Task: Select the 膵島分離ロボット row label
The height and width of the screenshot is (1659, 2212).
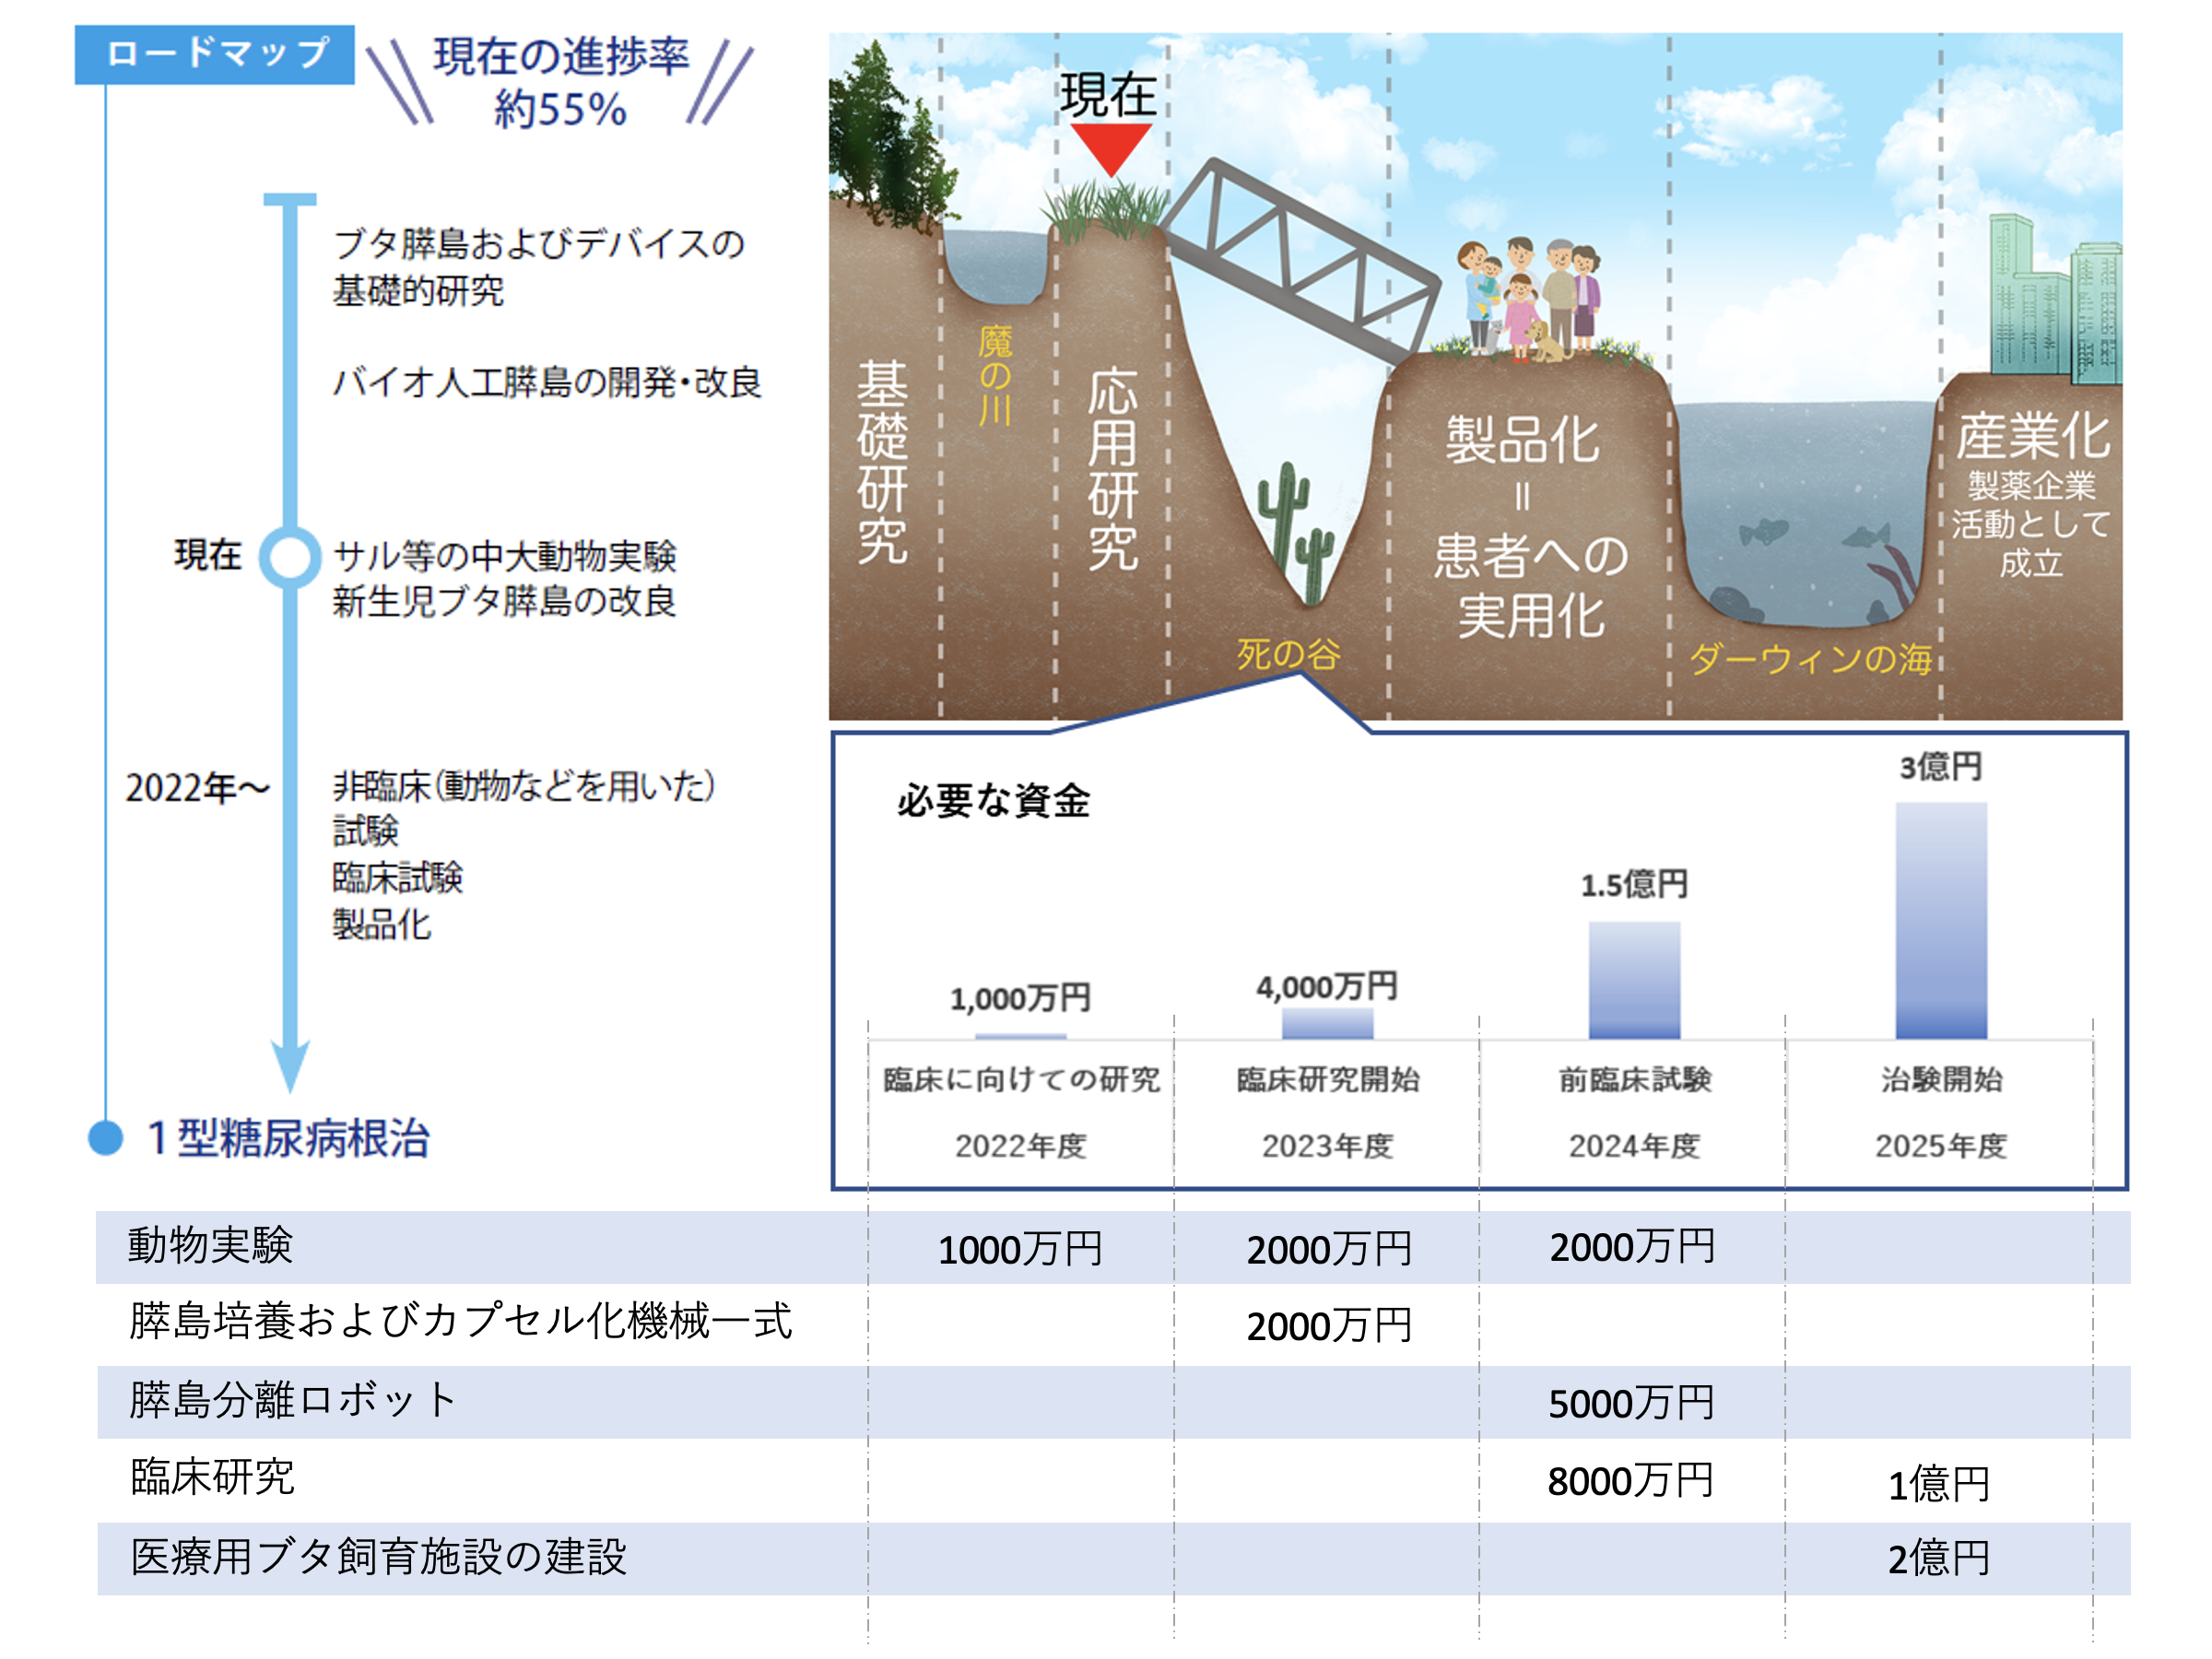Action: pyautogui.click(x=293, y=1400)
